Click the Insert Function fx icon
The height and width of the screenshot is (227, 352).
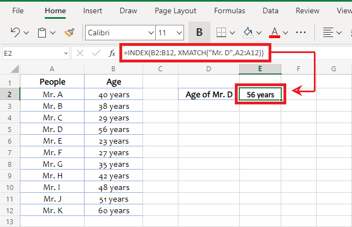click(x=112, y=53)
